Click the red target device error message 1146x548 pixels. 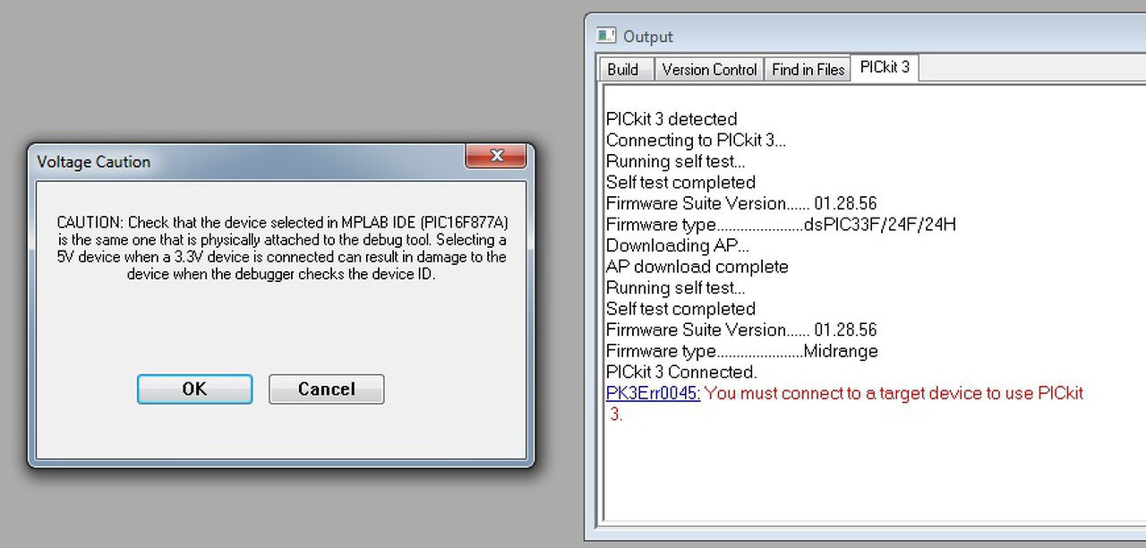coord(894,393)
